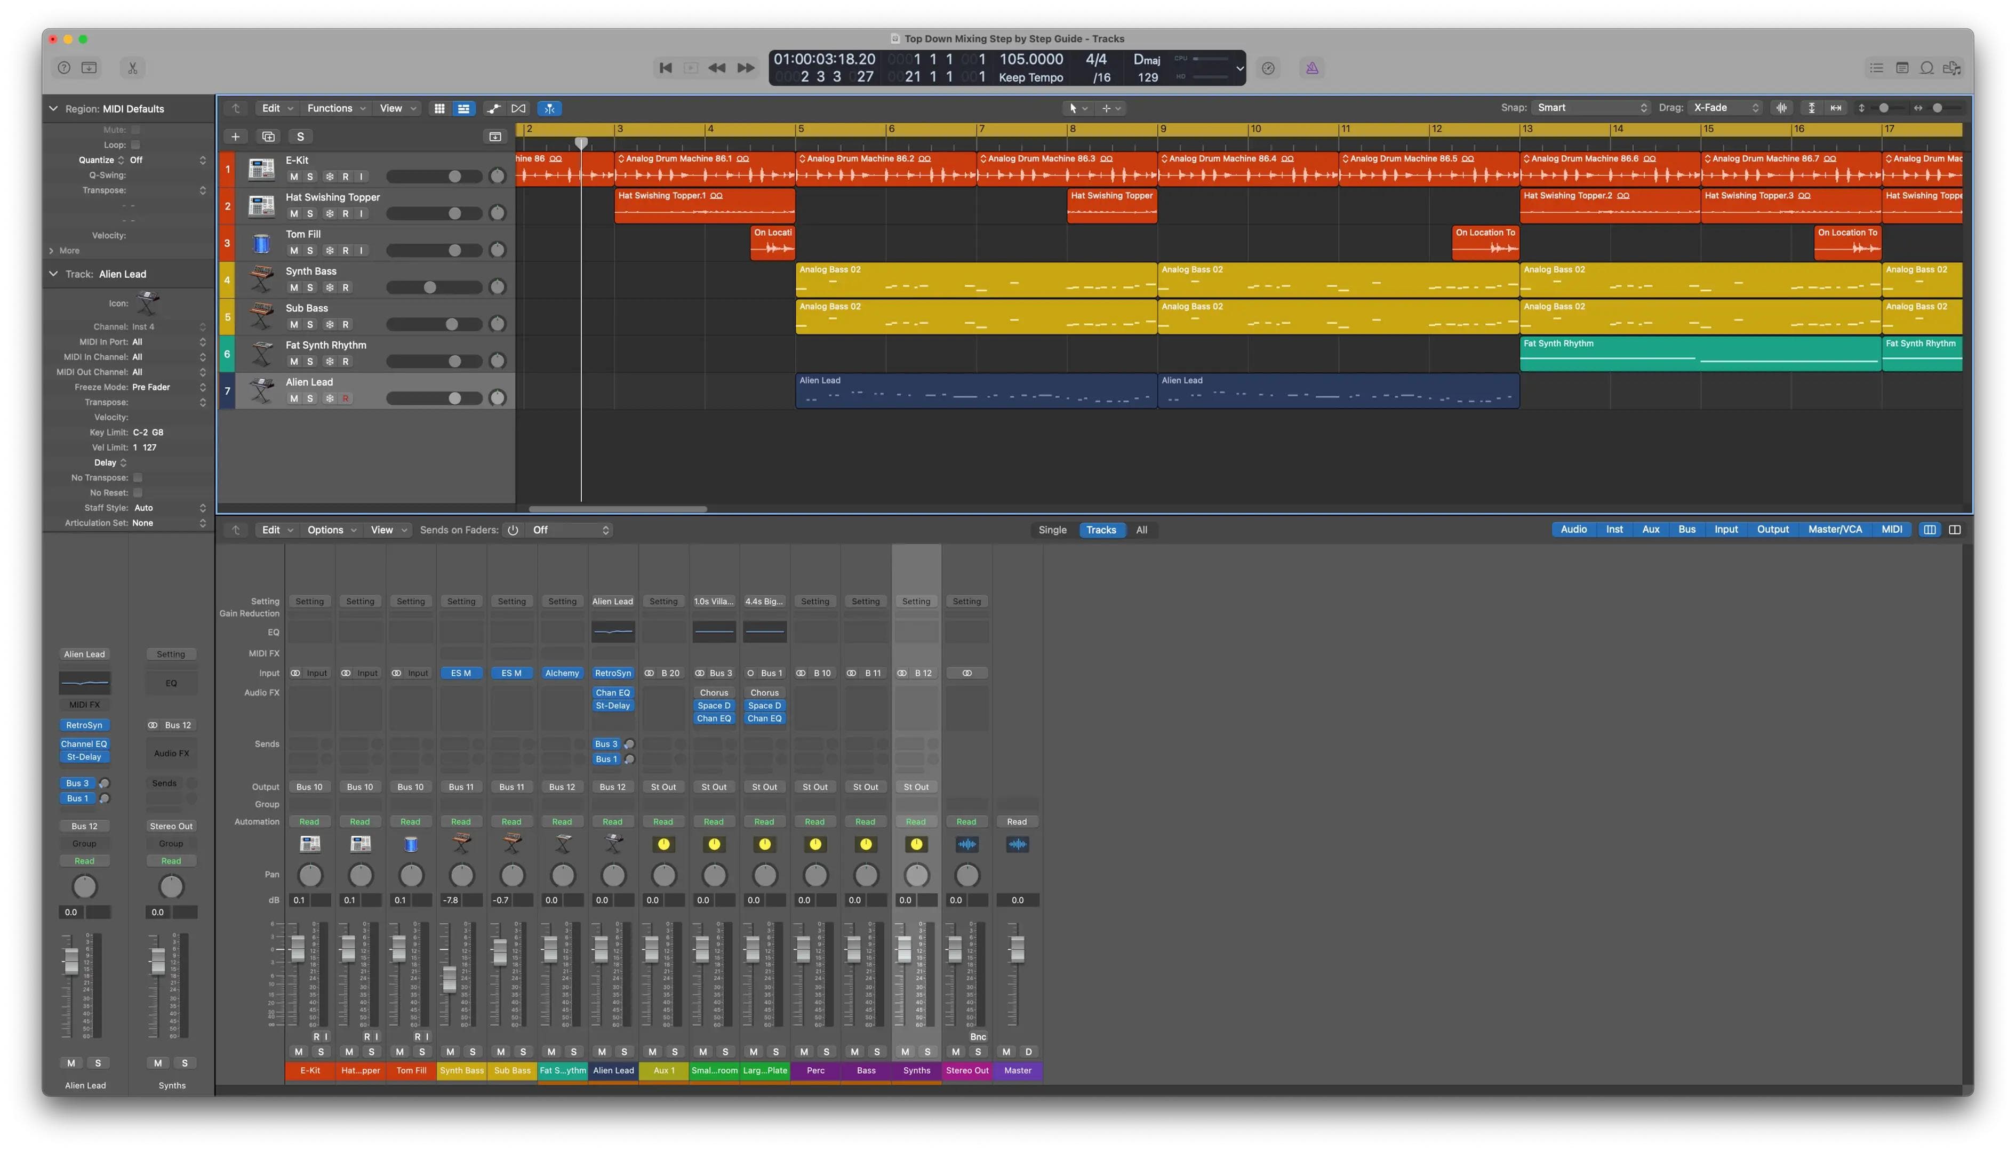Solo the Hat Swishing Topper track
The image size is (2016, 1152).
[310, 214]
